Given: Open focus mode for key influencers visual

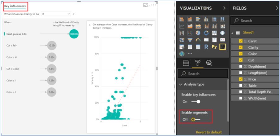Looking at the screenshot, I should click(x=145, y=5).
